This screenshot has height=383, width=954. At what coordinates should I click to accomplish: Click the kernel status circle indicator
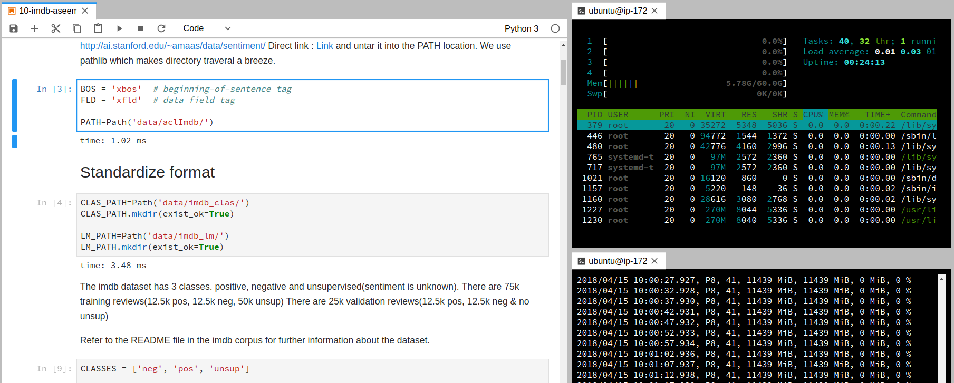click(x=555, y=28)
